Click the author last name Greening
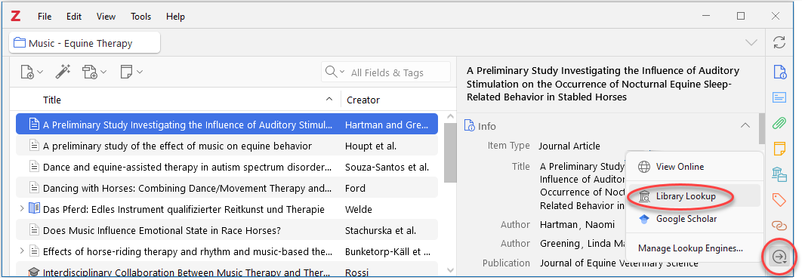 [x=560, y=244]
